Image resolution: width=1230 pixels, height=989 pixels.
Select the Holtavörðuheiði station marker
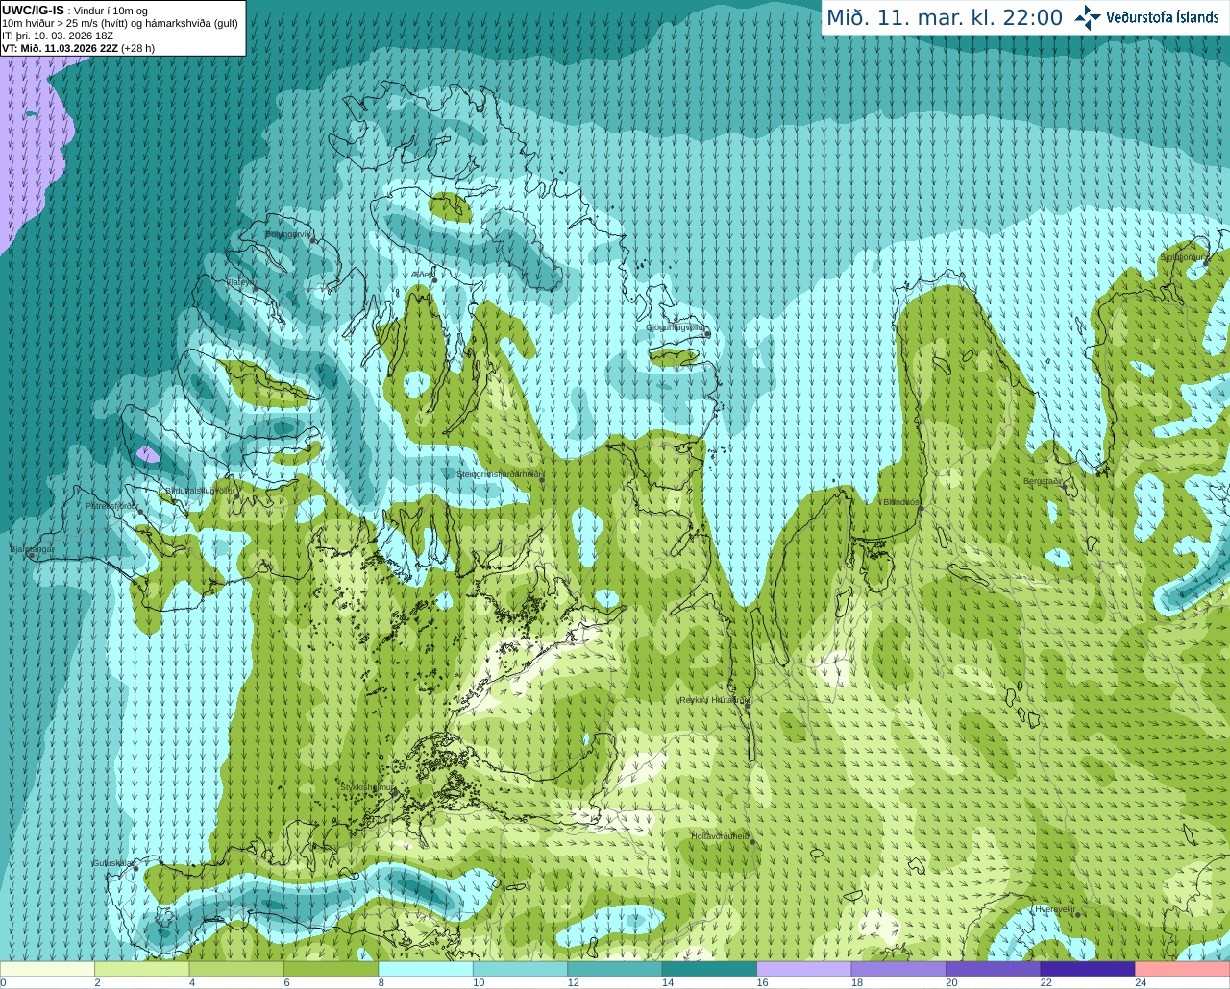pyautogui.click(x=752, y=842)
